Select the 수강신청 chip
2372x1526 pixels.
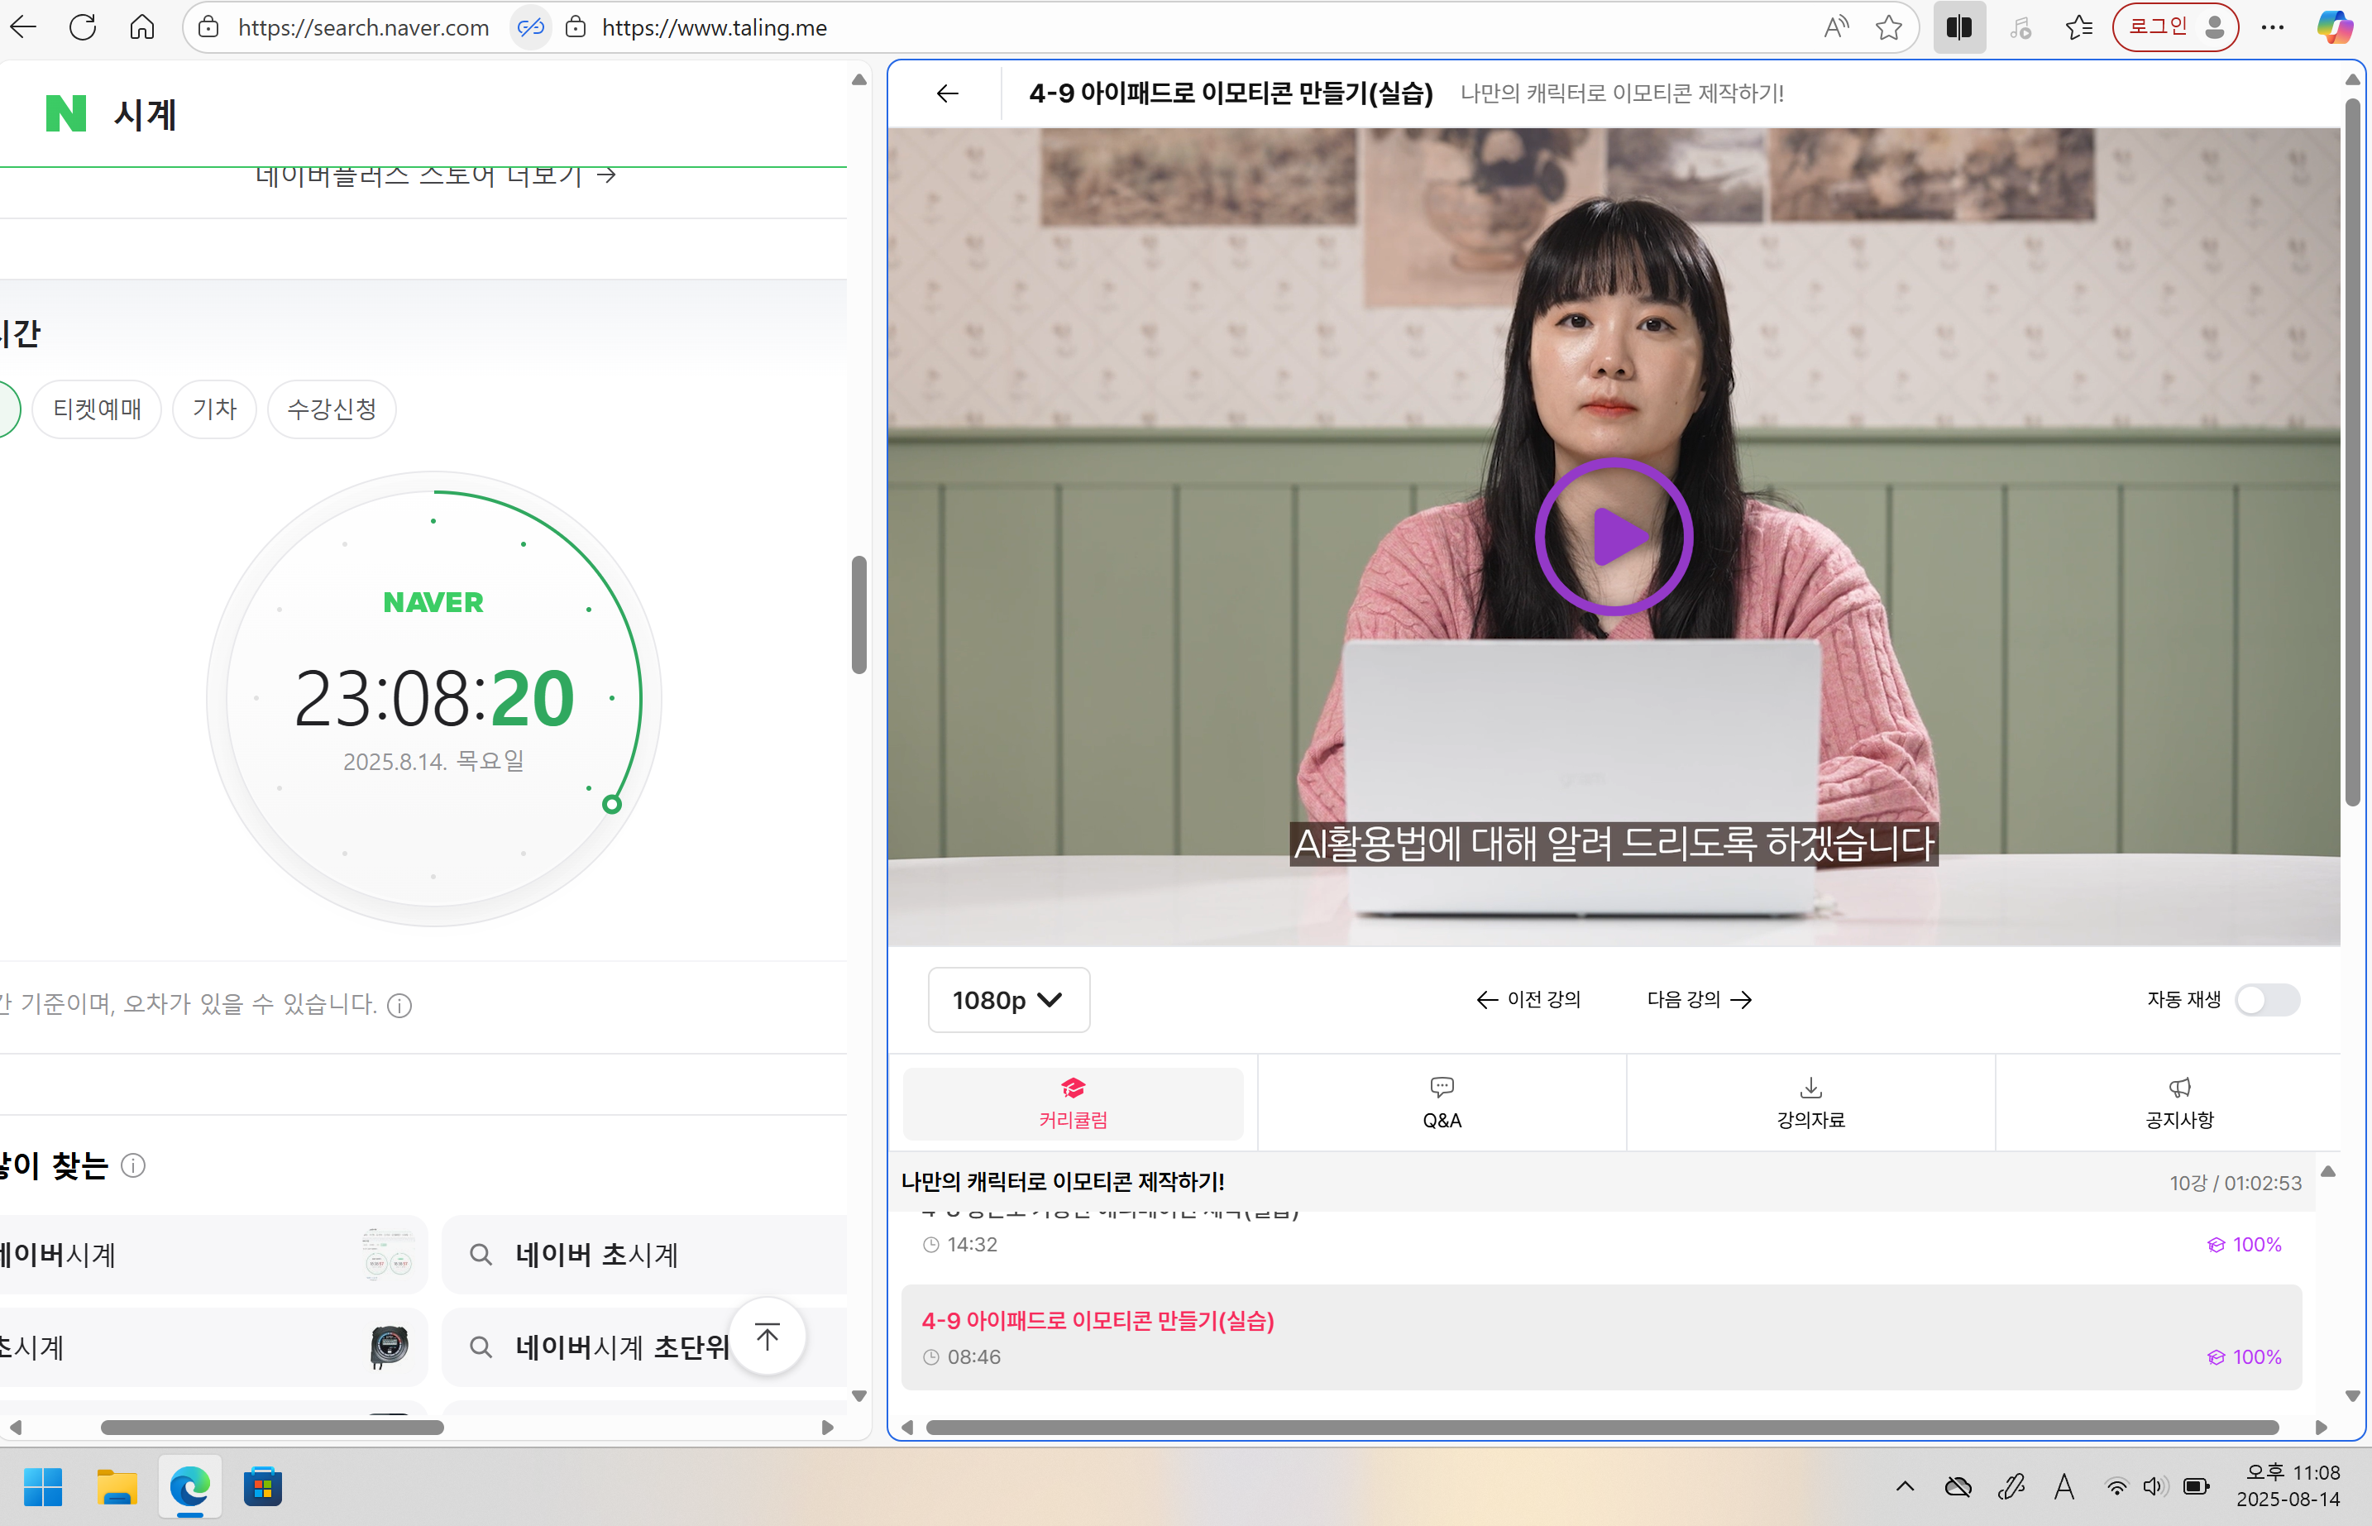pyautogui.click(x=331, y=409)
